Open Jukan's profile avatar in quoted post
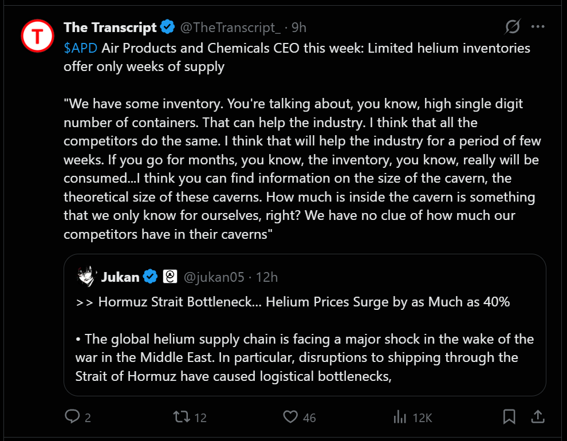 (86, 277)
